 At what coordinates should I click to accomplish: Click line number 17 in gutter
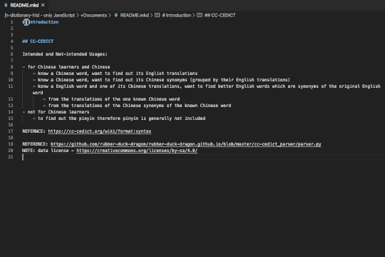point(11,131)
